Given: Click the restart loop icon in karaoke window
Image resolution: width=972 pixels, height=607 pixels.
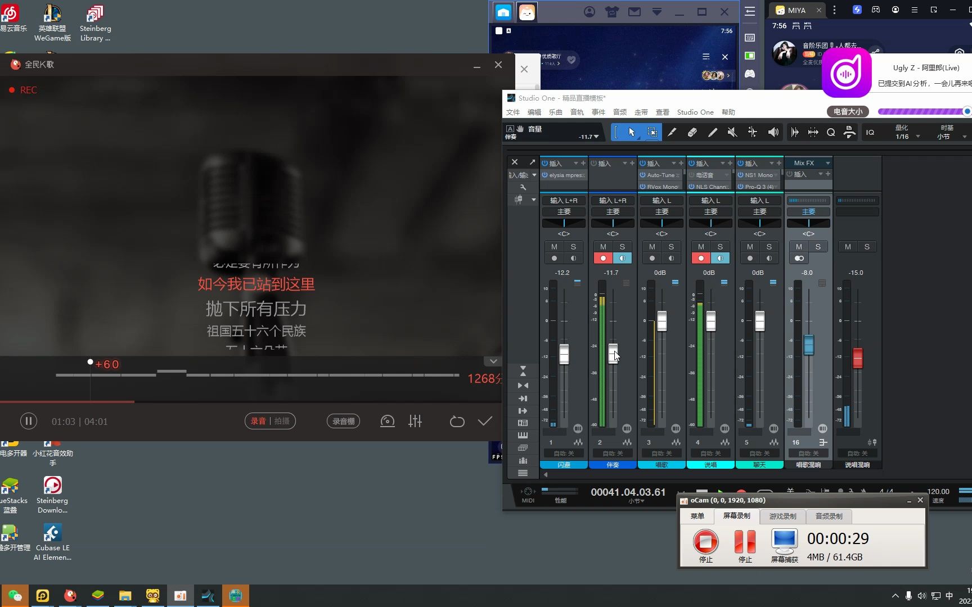Looking at the screenshot, I should pyautogui.click(x=457, y=422).
